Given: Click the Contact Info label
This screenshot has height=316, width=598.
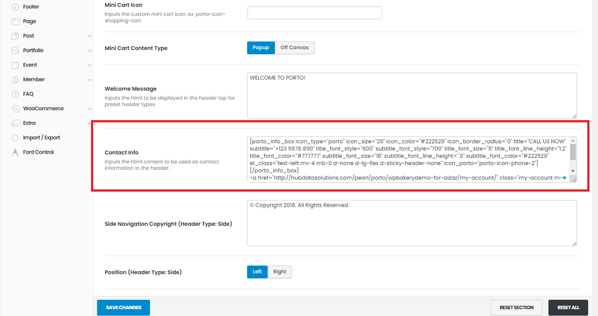Looking at the screenshot, I should [121, 152].
